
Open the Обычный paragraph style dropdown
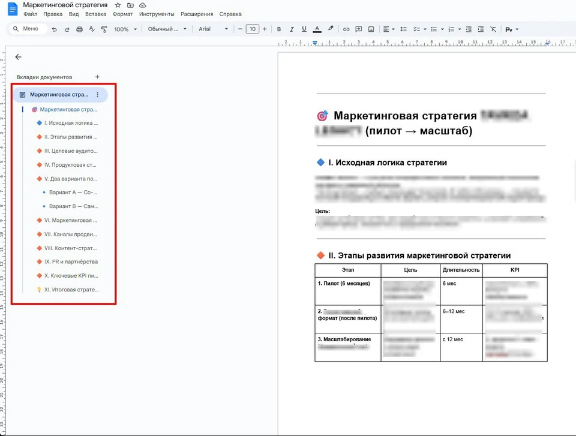pyautogui.click(x=167, y=29)
